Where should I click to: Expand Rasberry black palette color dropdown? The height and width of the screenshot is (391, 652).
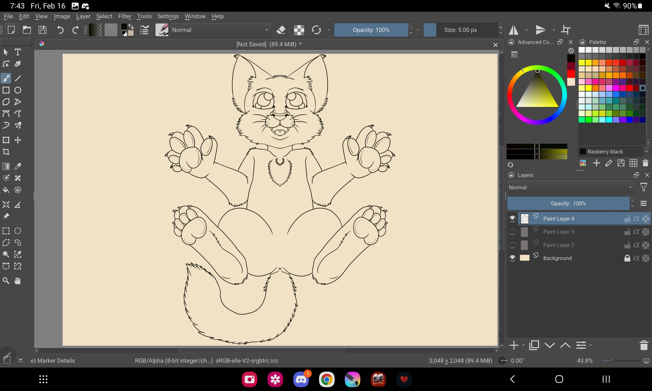[x=646, y=152]
